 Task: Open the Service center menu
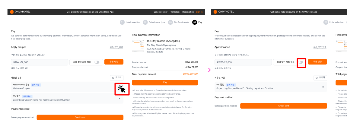pos(160,12)
